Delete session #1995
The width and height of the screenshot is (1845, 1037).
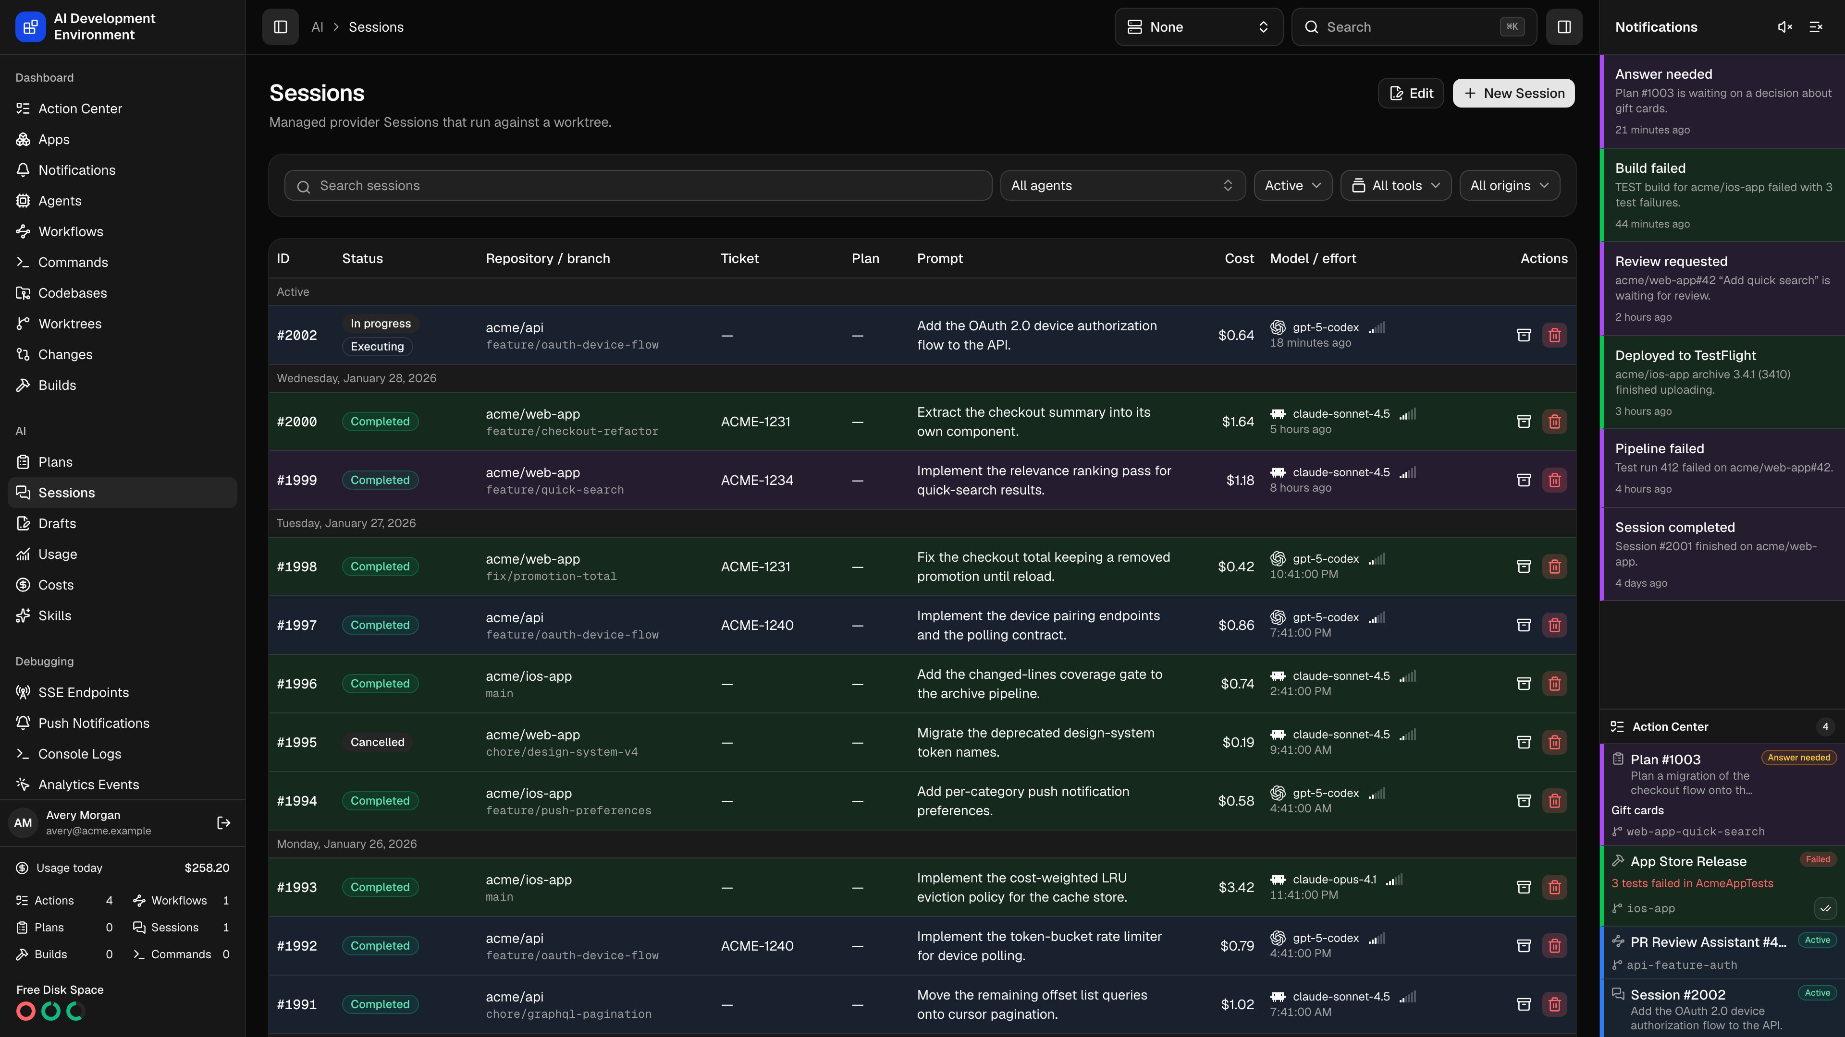tap(1555, 742)
